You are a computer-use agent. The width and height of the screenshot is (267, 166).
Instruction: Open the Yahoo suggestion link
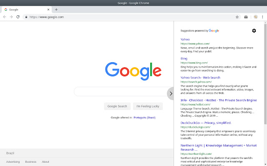pos(185,39)
